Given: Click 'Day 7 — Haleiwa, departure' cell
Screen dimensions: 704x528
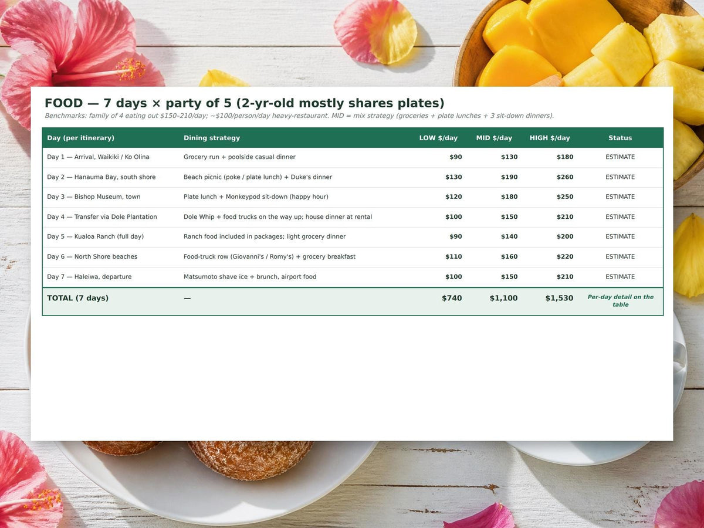Looking at the screenshot, I should click(89, 277).
